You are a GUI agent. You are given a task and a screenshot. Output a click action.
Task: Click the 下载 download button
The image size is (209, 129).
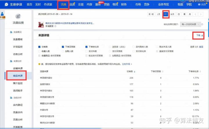tap(199, 35)
